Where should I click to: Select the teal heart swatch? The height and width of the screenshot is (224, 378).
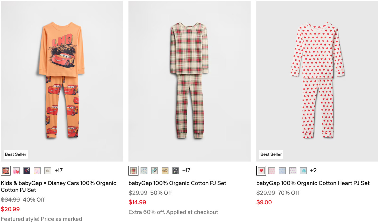coord(303,171)
